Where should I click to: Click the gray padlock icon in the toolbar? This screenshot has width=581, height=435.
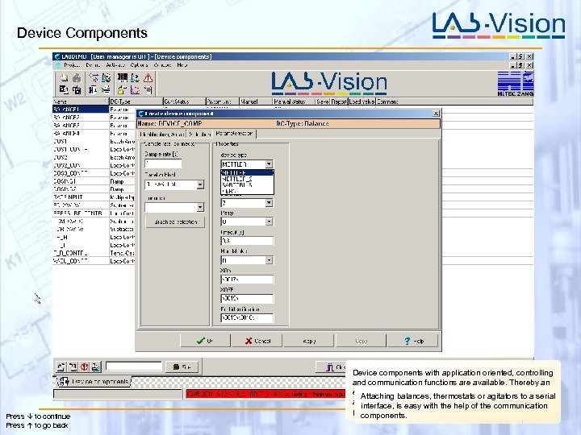77,77
